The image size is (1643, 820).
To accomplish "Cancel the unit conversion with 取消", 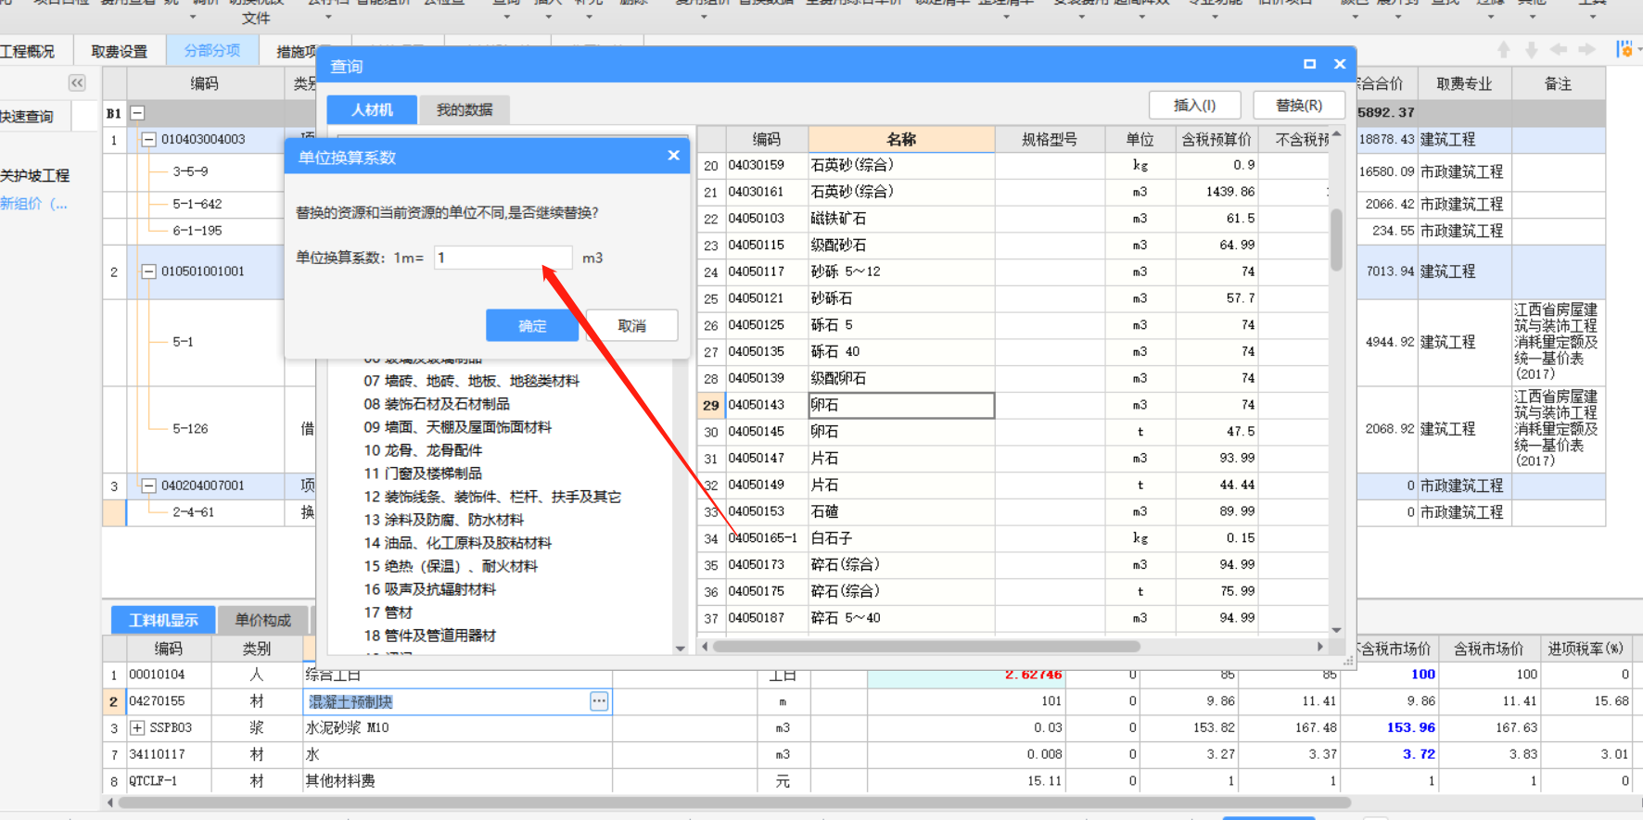I will [632, 325].
